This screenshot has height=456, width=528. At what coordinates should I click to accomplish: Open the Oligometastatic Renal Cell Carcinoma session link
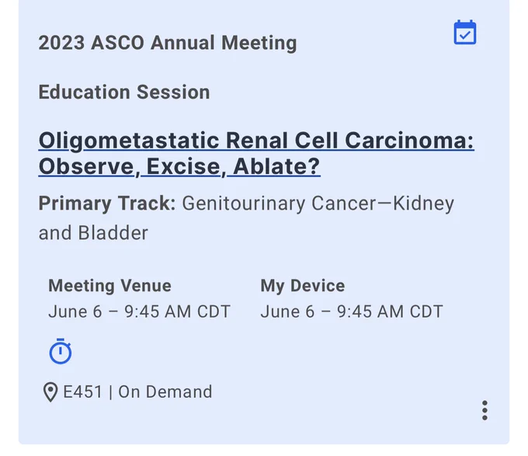[256, 154]
